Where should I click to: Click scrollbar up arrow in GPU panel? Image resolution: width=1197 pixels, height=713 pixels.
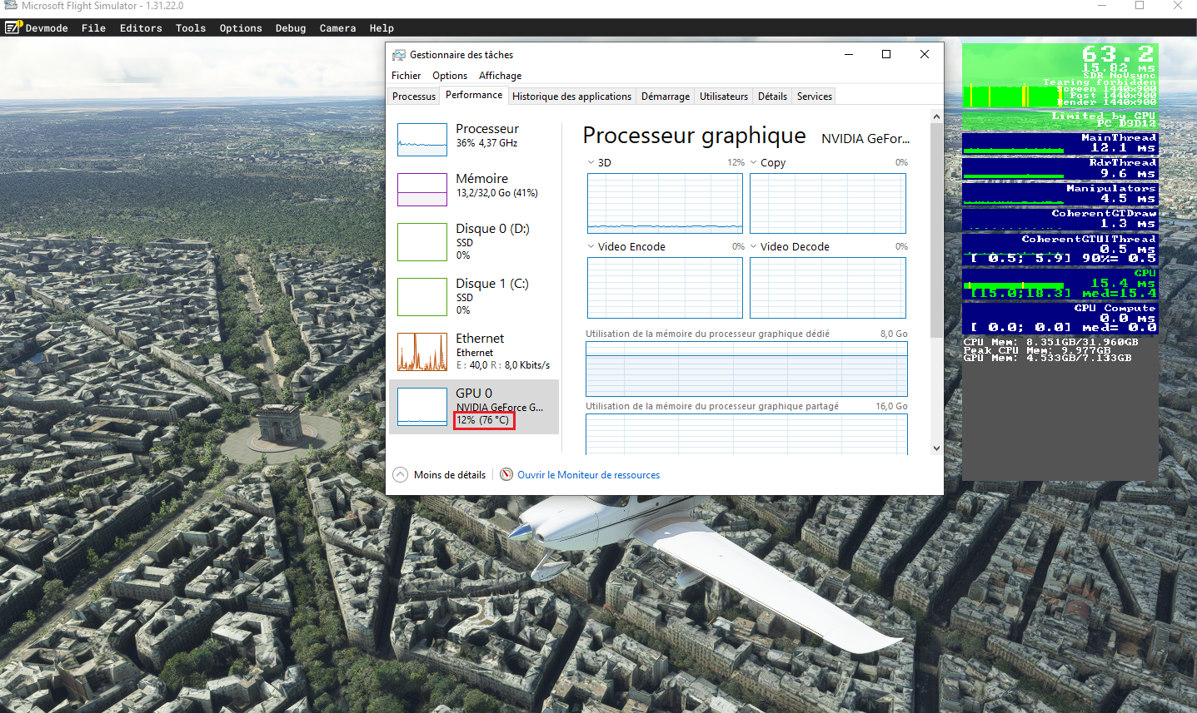[x=936, y=117]
